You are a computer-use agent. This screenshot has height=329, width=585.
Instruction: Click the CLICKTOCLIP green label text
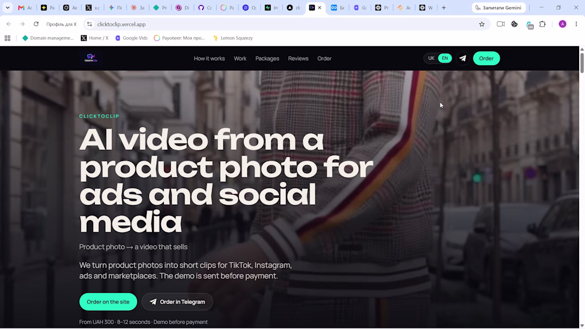[99, 116]
